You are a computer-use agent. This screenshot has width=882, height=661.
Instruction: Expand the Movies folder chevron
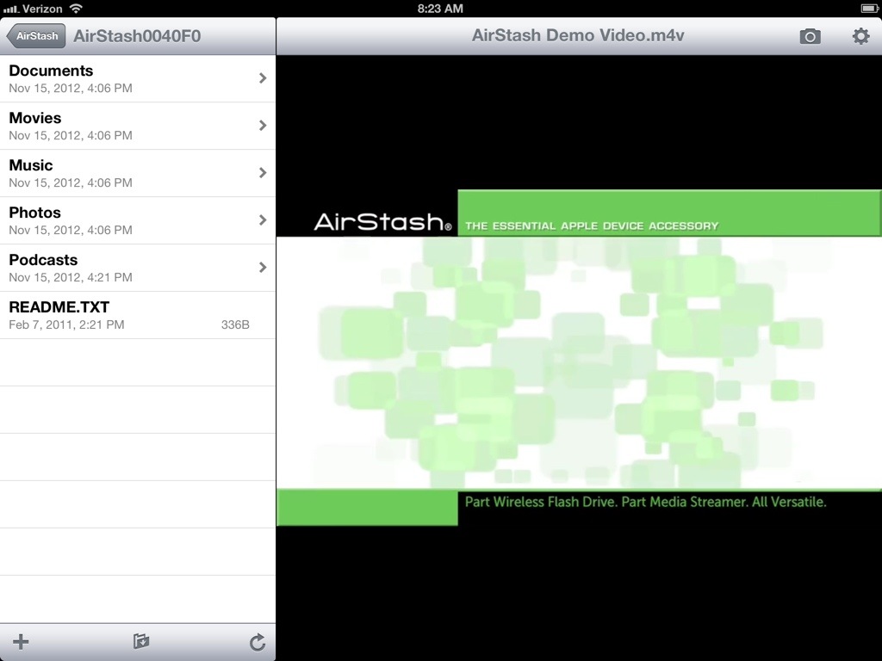pyautogui.click(x=263, y=126)
